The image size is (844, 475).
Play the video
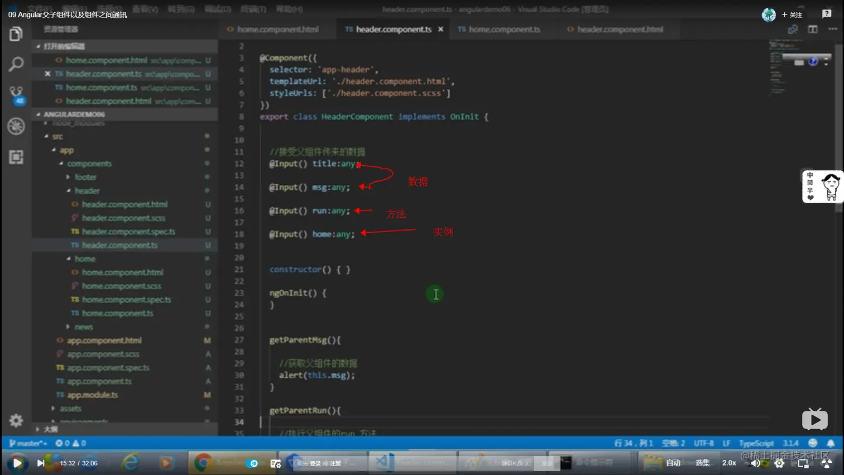17,463
